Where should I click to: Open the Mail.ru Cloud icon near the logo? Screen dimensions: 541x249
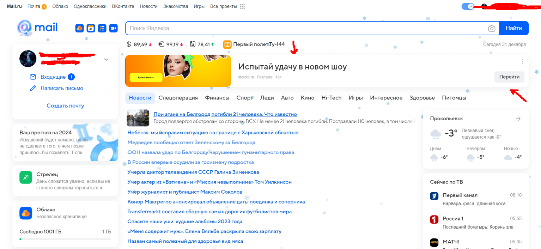[x=79, y=28]
